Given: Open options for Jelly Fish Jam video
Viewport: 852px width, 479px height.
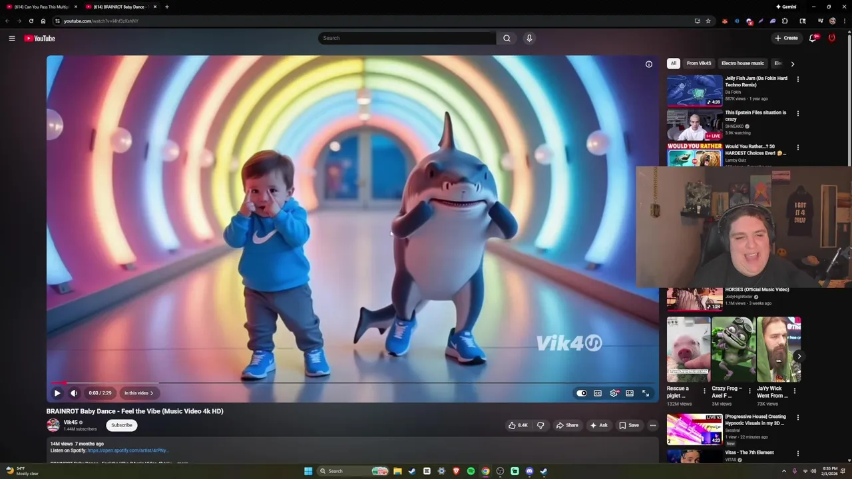Looking at the screenshot, I should 798,79.
